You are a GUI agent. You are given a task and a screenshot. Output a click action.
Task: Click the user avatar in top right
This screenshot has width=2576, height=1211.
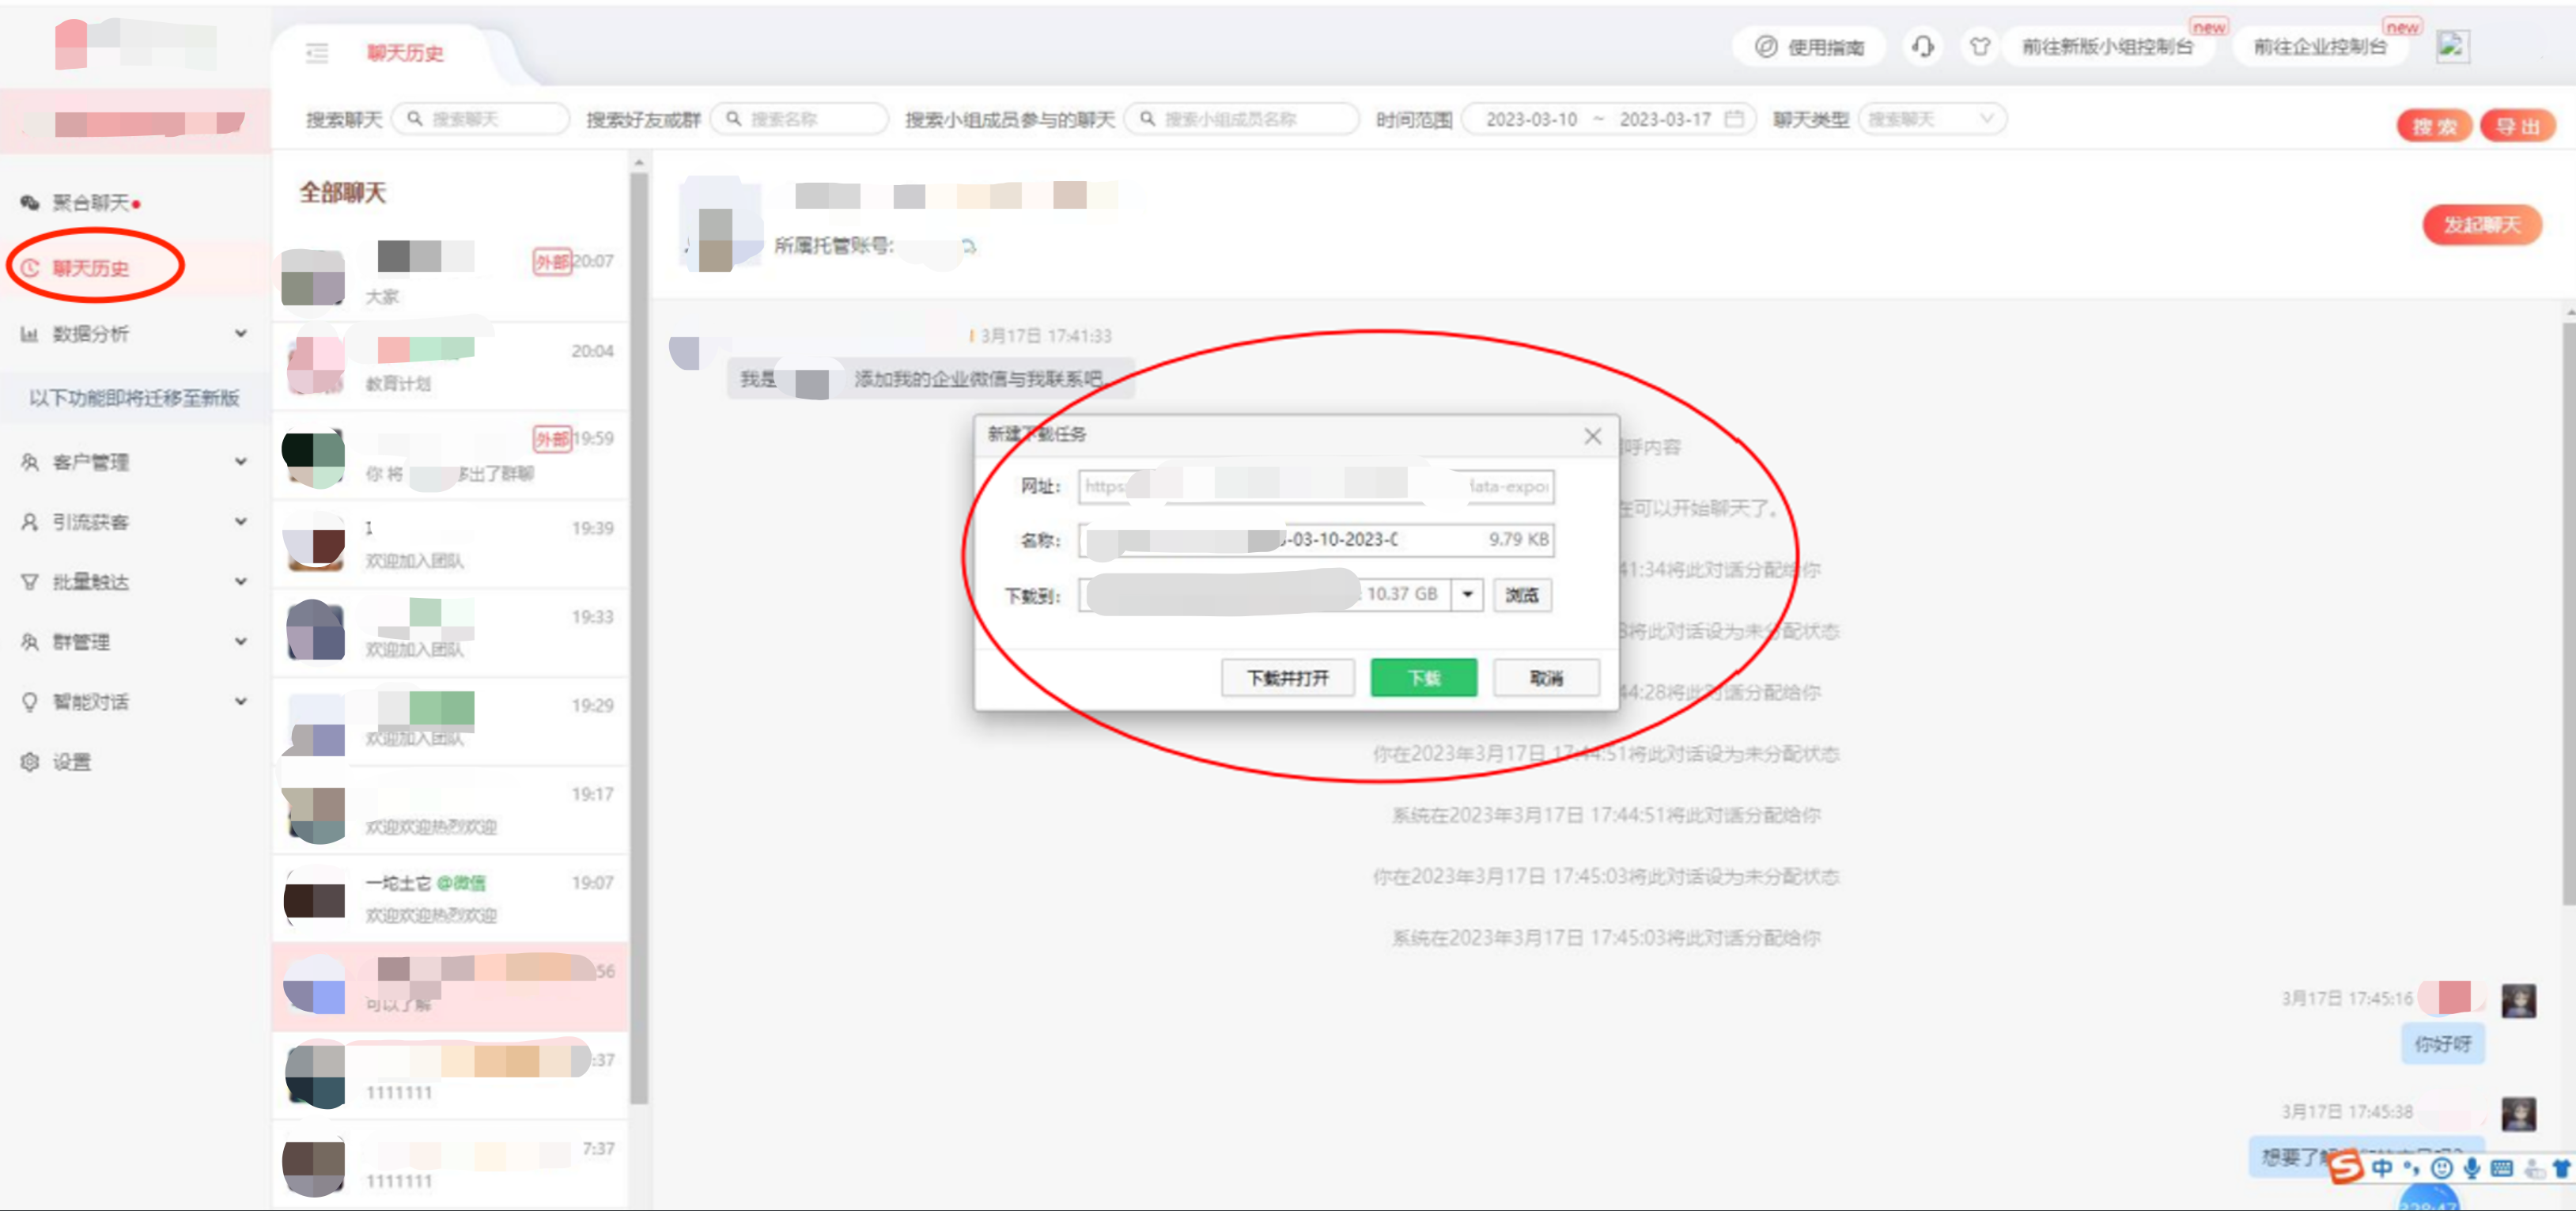[x=2452, y=47]
